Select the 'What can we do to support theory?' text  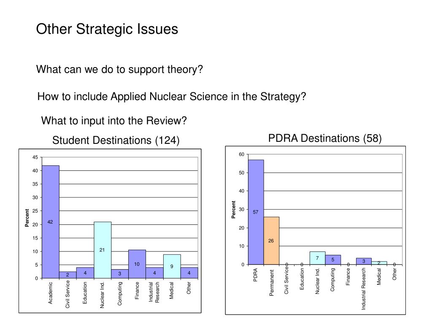(119, 70)
